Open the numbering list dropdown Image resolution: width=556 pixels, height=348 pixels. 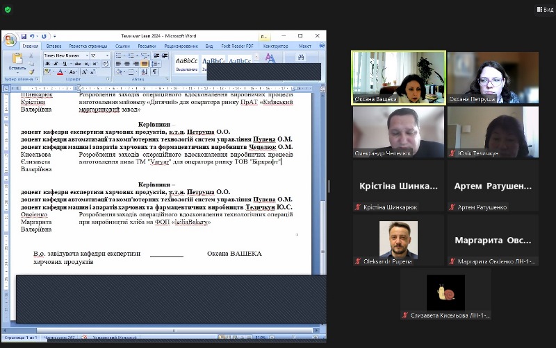pyautogui.click(x=137, y=55)
